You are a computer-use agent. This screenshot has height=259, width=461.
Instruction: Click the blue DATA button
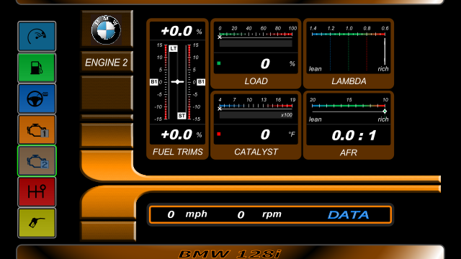(348, 214)
